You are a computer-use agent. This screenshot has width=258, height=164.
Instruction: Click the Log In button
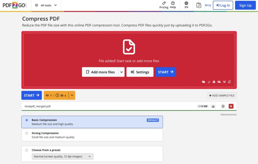[223, 5]
